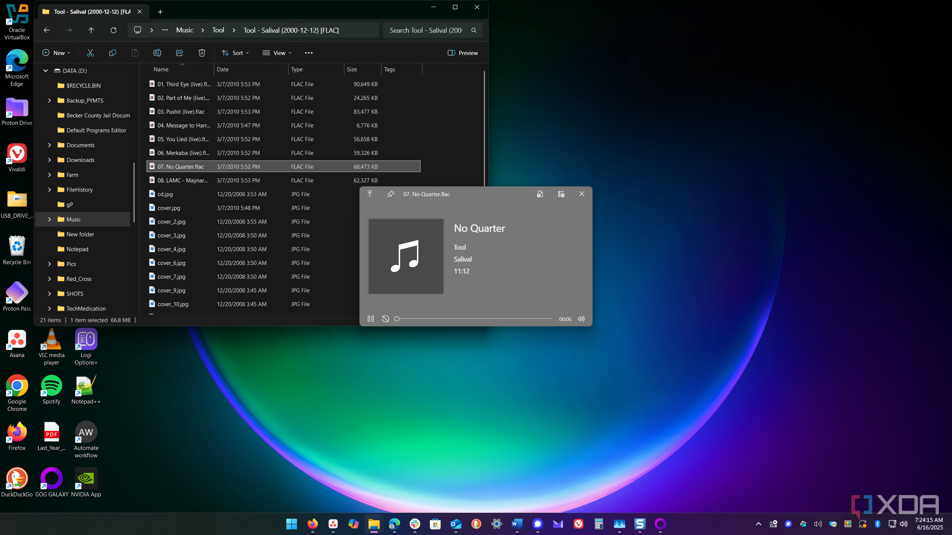Click the Tool breadcrumb in address bar
Screen dimensions: 952x535
point(218,30)
